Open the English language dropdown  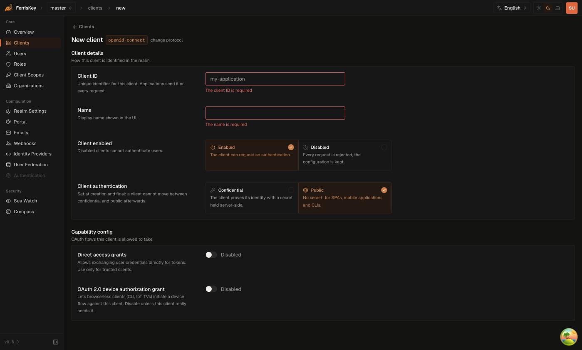512,8
